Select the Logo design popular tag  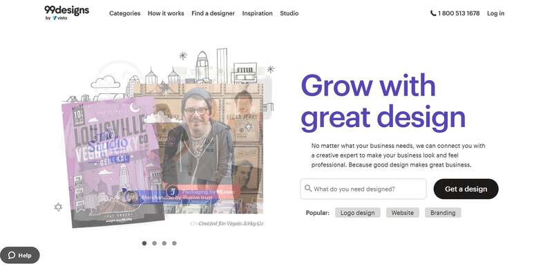(358, 213)
